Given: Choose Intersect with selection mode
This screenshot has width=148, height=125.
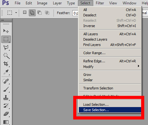Looking at the screenshot, I should pos(47,13).
